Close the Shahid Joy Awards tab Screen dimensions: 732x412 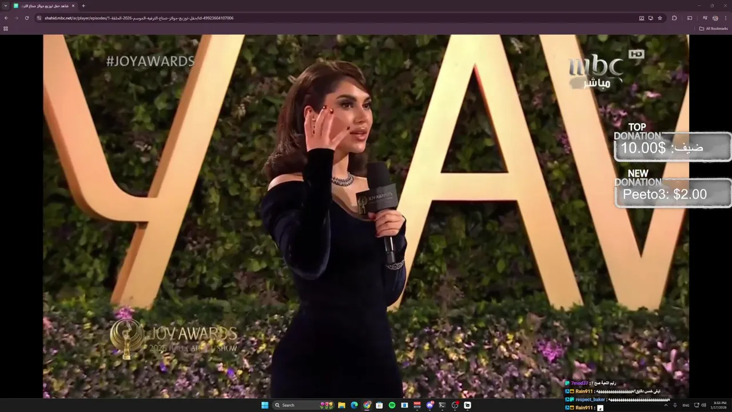pos(73,6)
